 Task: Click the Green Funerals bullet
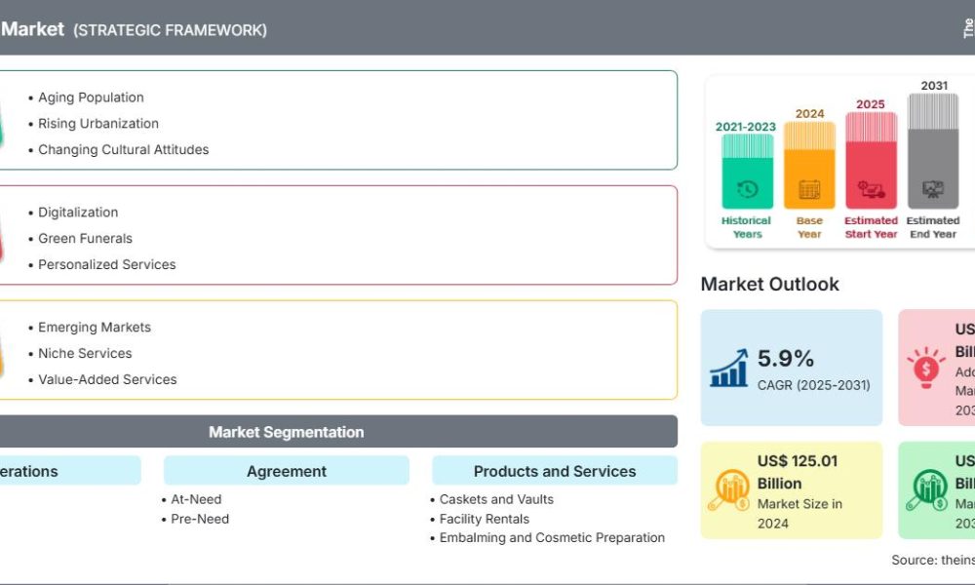(x=85, y=238)
